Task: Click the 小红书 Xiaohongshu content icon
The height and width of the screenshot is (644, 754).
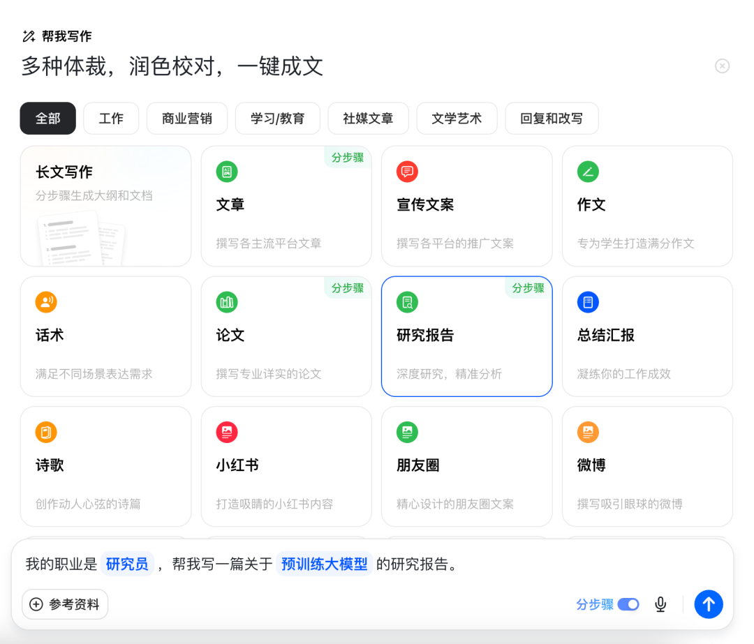Action: coord(226,432)
